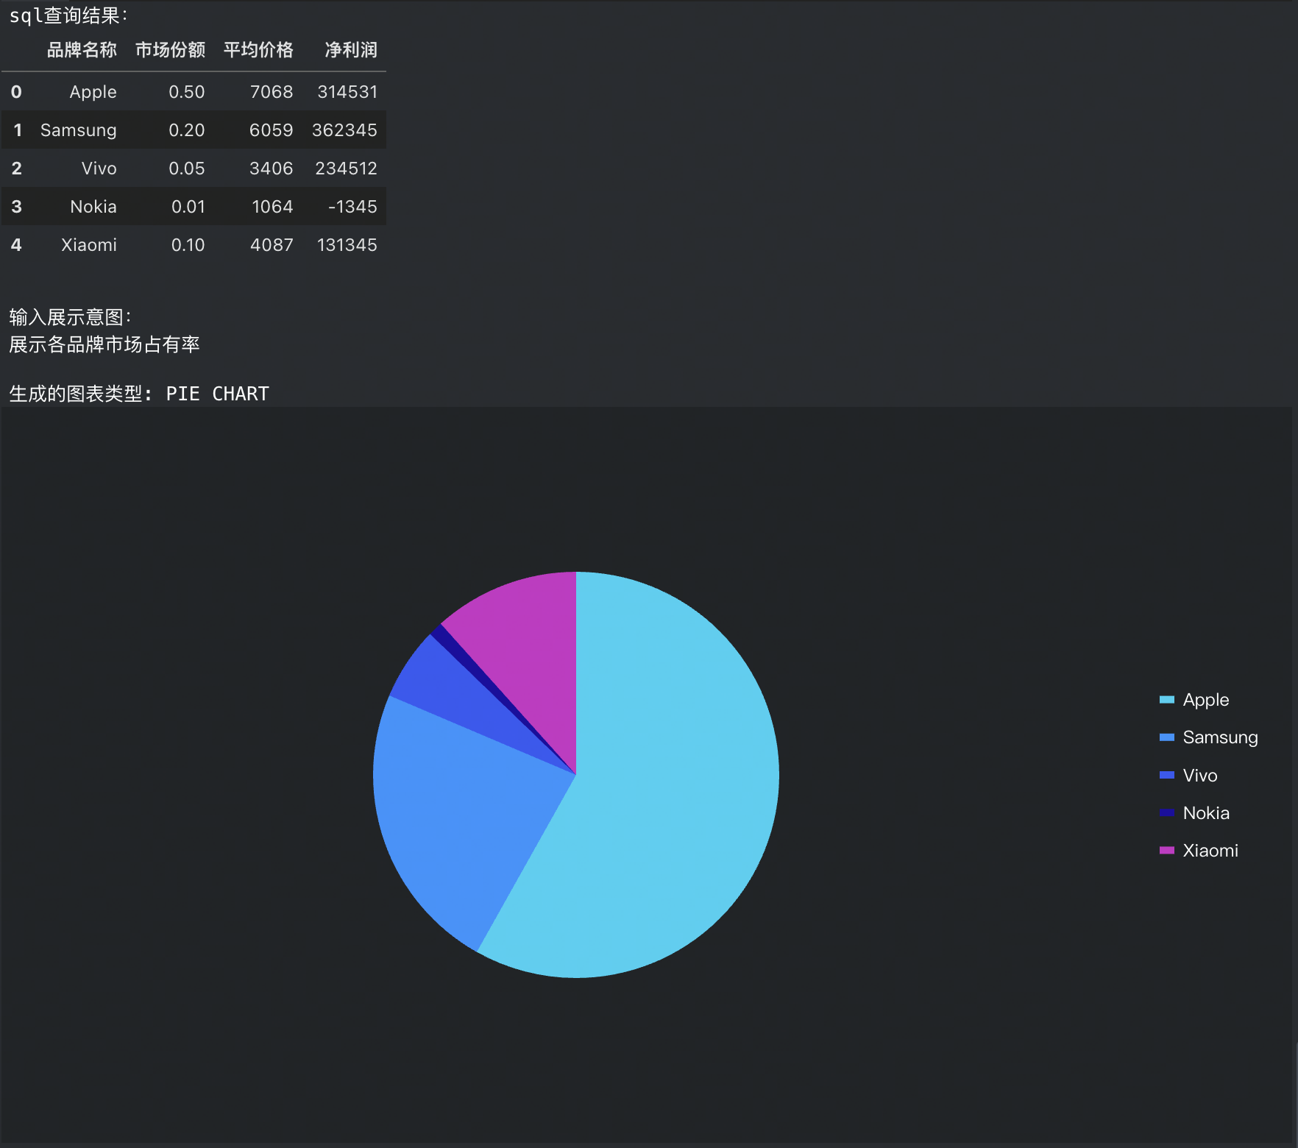Click the 输入展示意图 label
1298x1148 pixels.
click(x=70, y=317)
